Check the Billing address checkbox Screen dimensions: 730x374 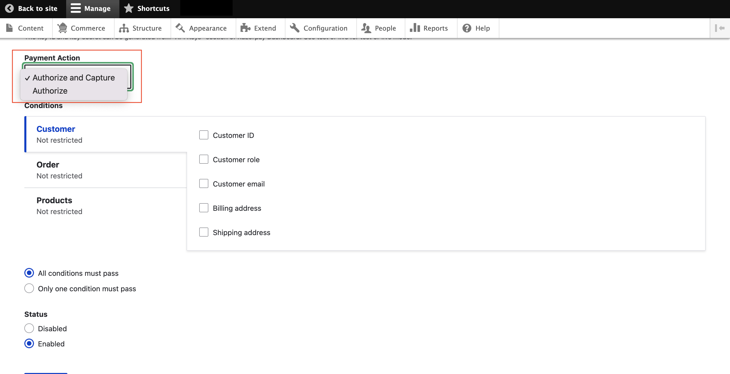tap(204, 207)
